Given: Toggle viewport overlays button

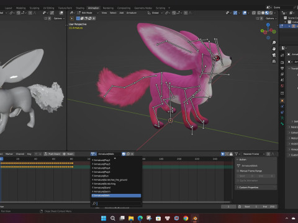Looking at the screenshot, I should (245, 13).
